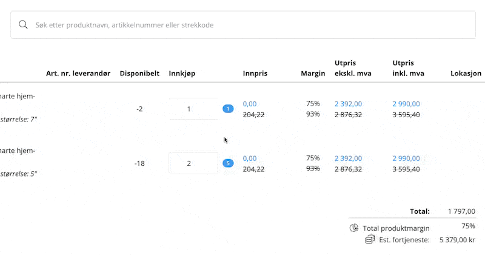Screen dimensions: 485x255
Task: Click the blue badge showing 1
Action: point(228,109)
